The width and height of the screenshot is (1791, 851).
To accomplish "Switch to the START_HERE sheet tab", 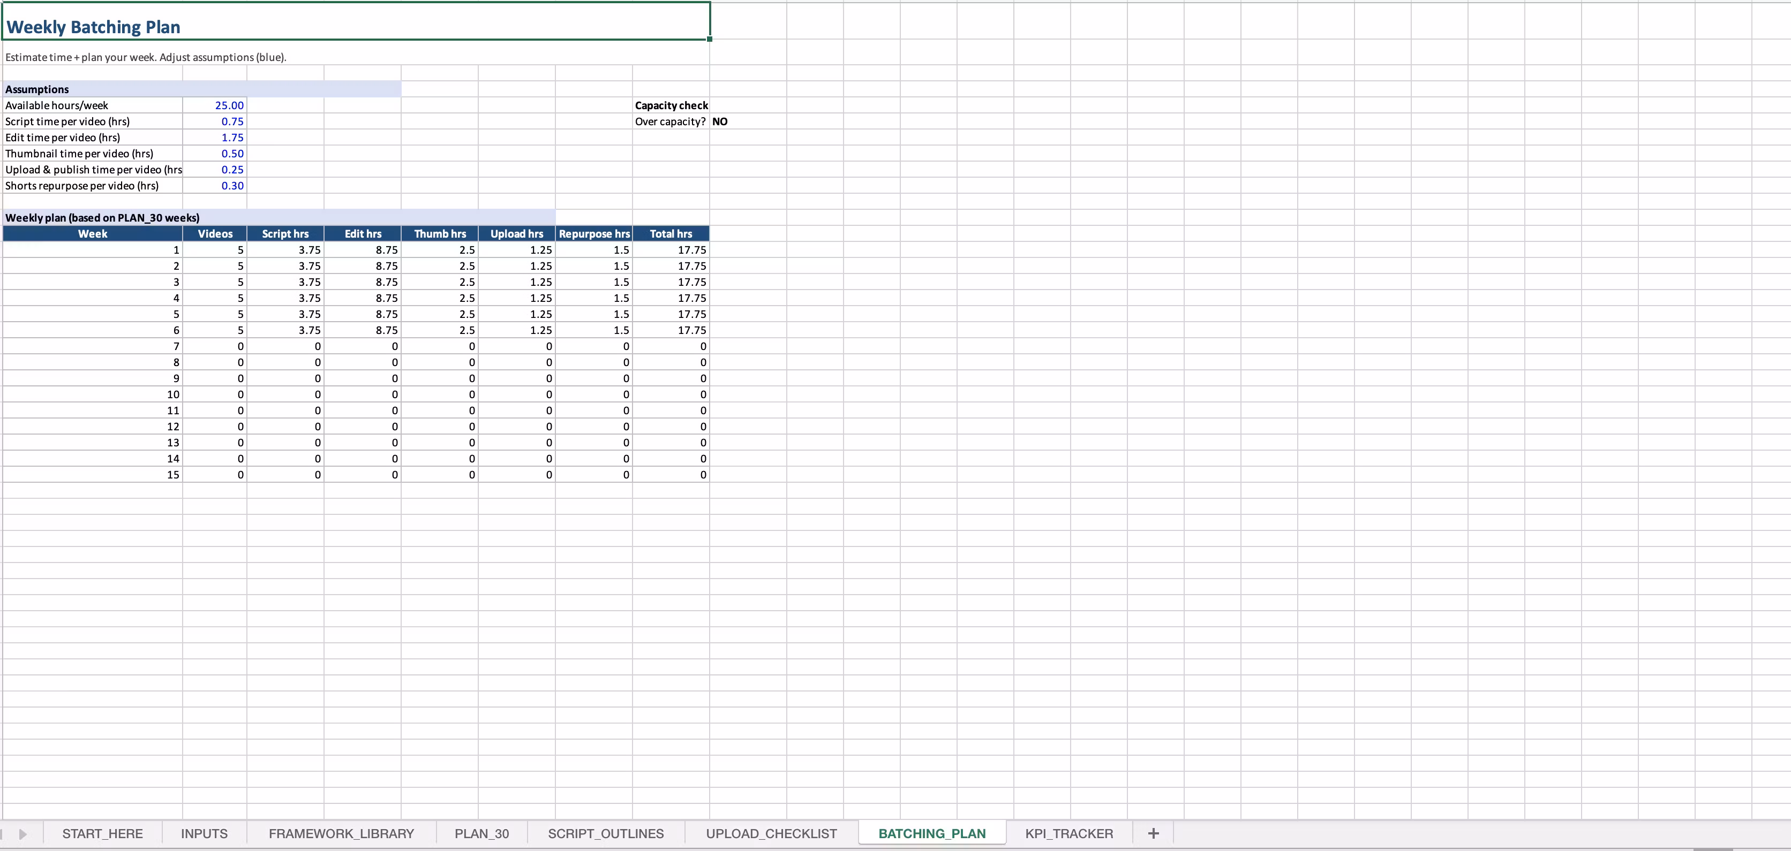I will 102,834.
